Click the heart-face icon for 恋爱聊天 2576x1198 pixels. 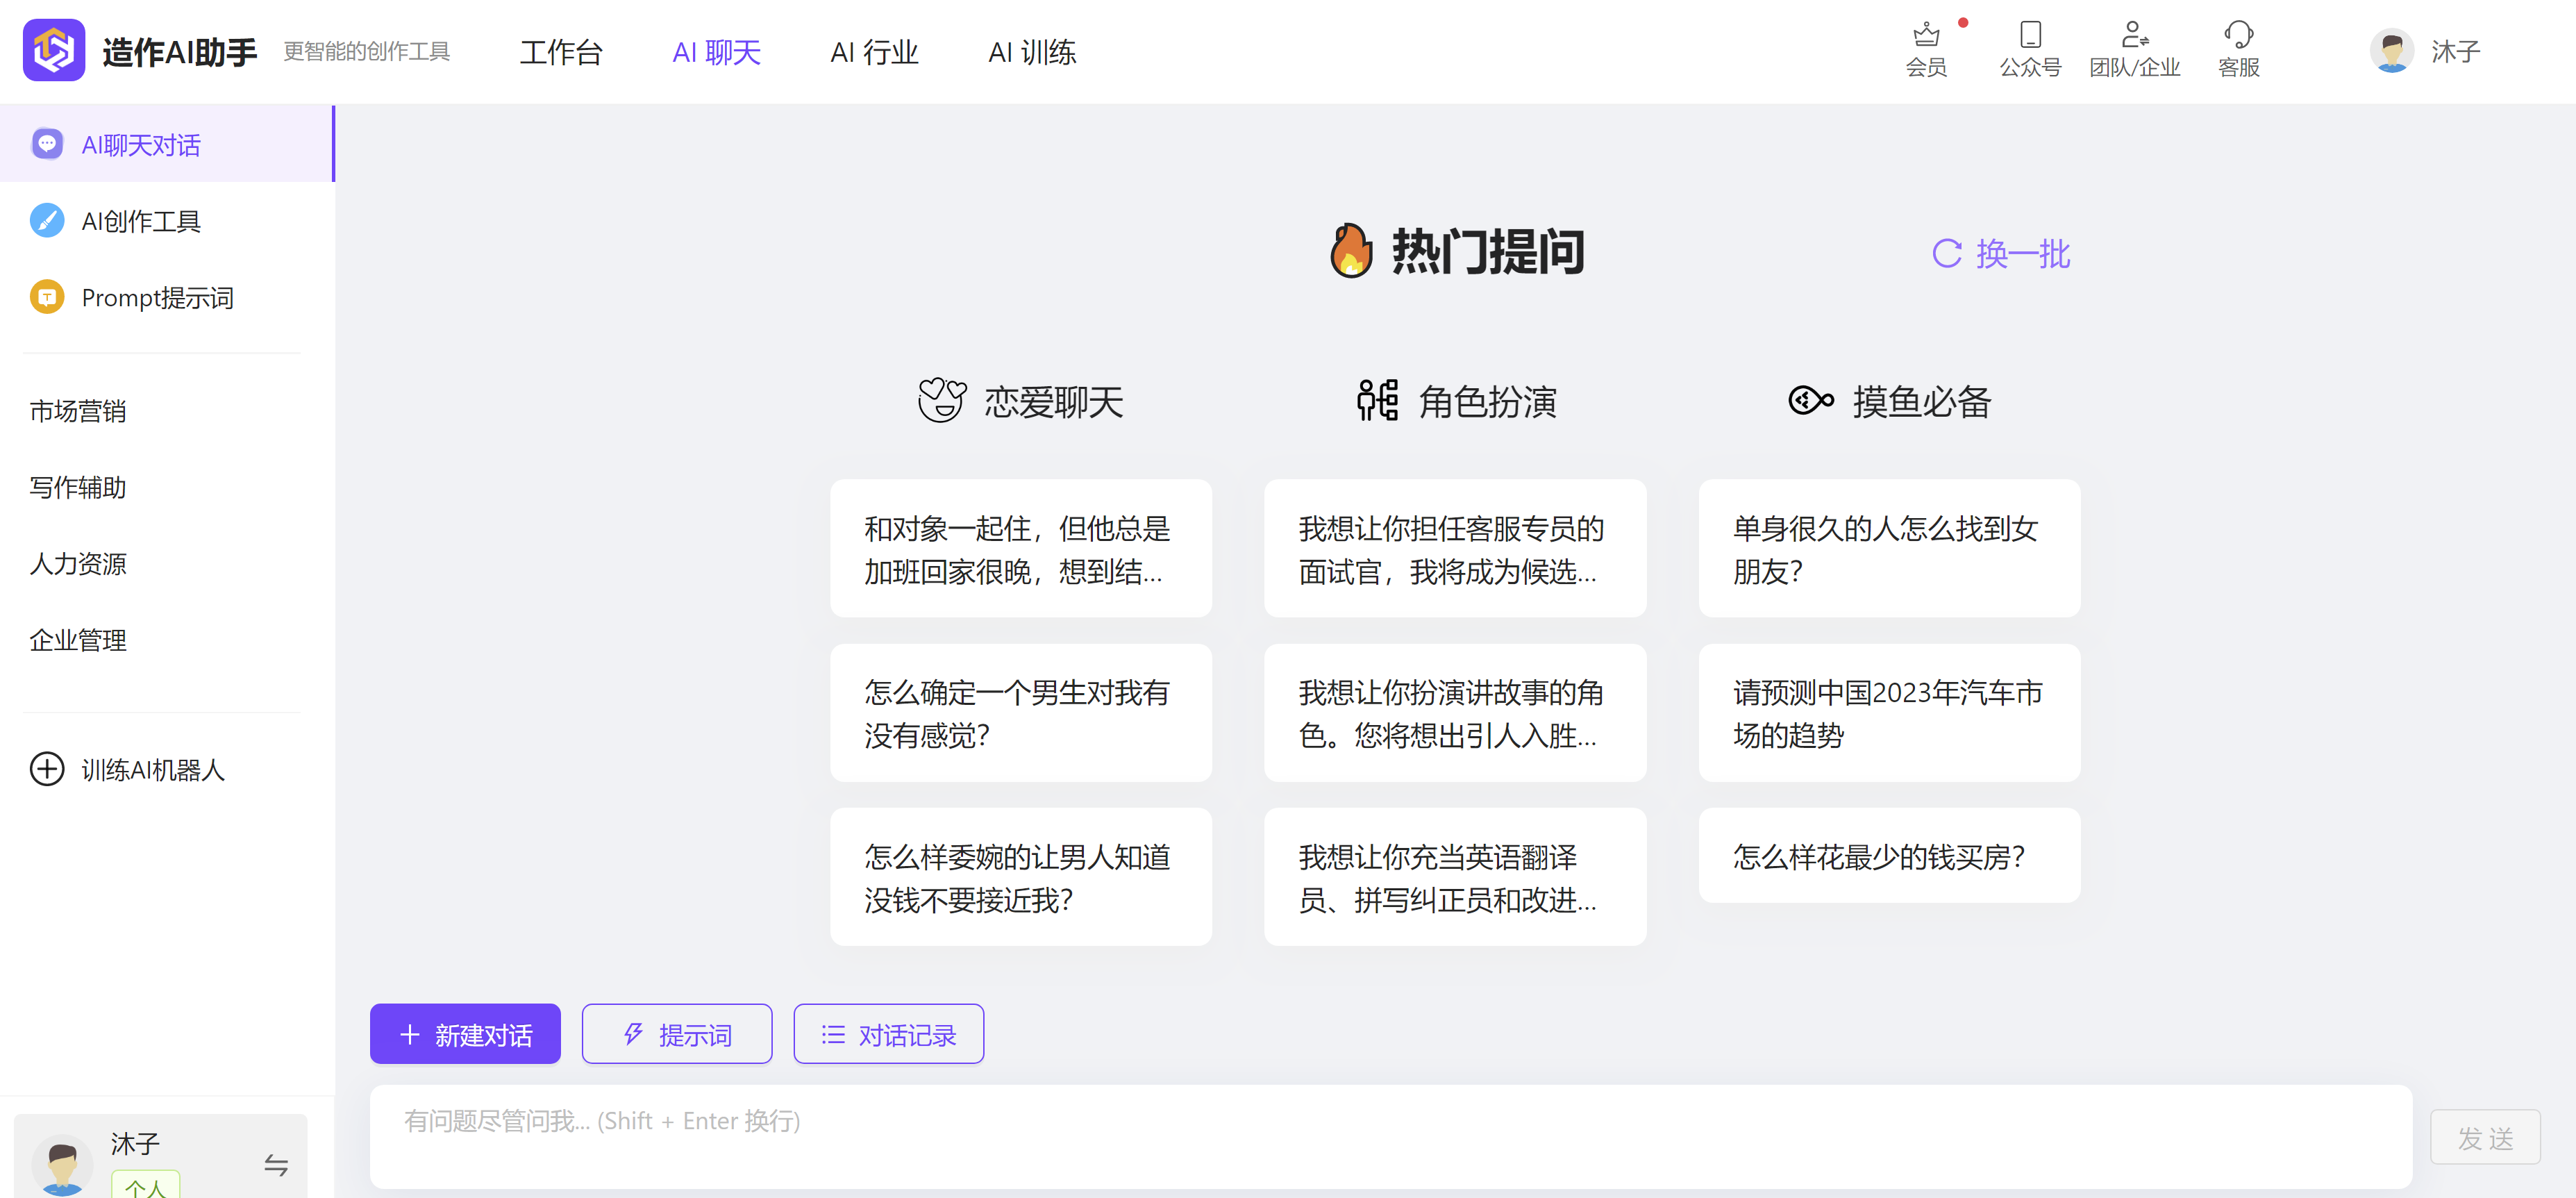pos(942,401)
